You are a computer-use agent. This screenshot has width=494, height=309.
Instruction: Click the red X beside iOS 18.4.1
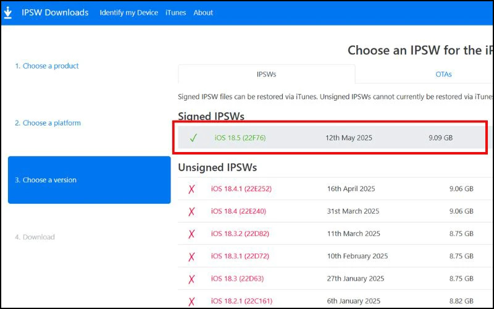tap(191, 189)
